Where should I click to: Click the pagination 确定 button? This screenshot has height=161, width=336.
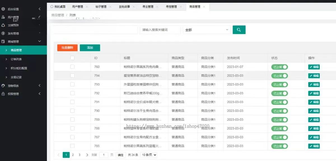[x=120, y=155]
